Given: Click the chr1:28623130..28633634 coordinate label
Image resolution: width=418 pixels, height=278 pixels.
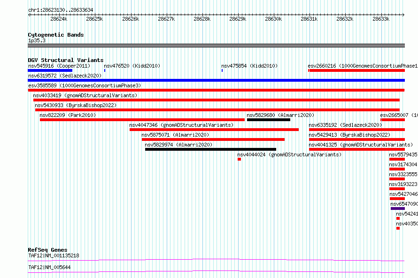Looking at the screenshot, I should click(61, 10).
